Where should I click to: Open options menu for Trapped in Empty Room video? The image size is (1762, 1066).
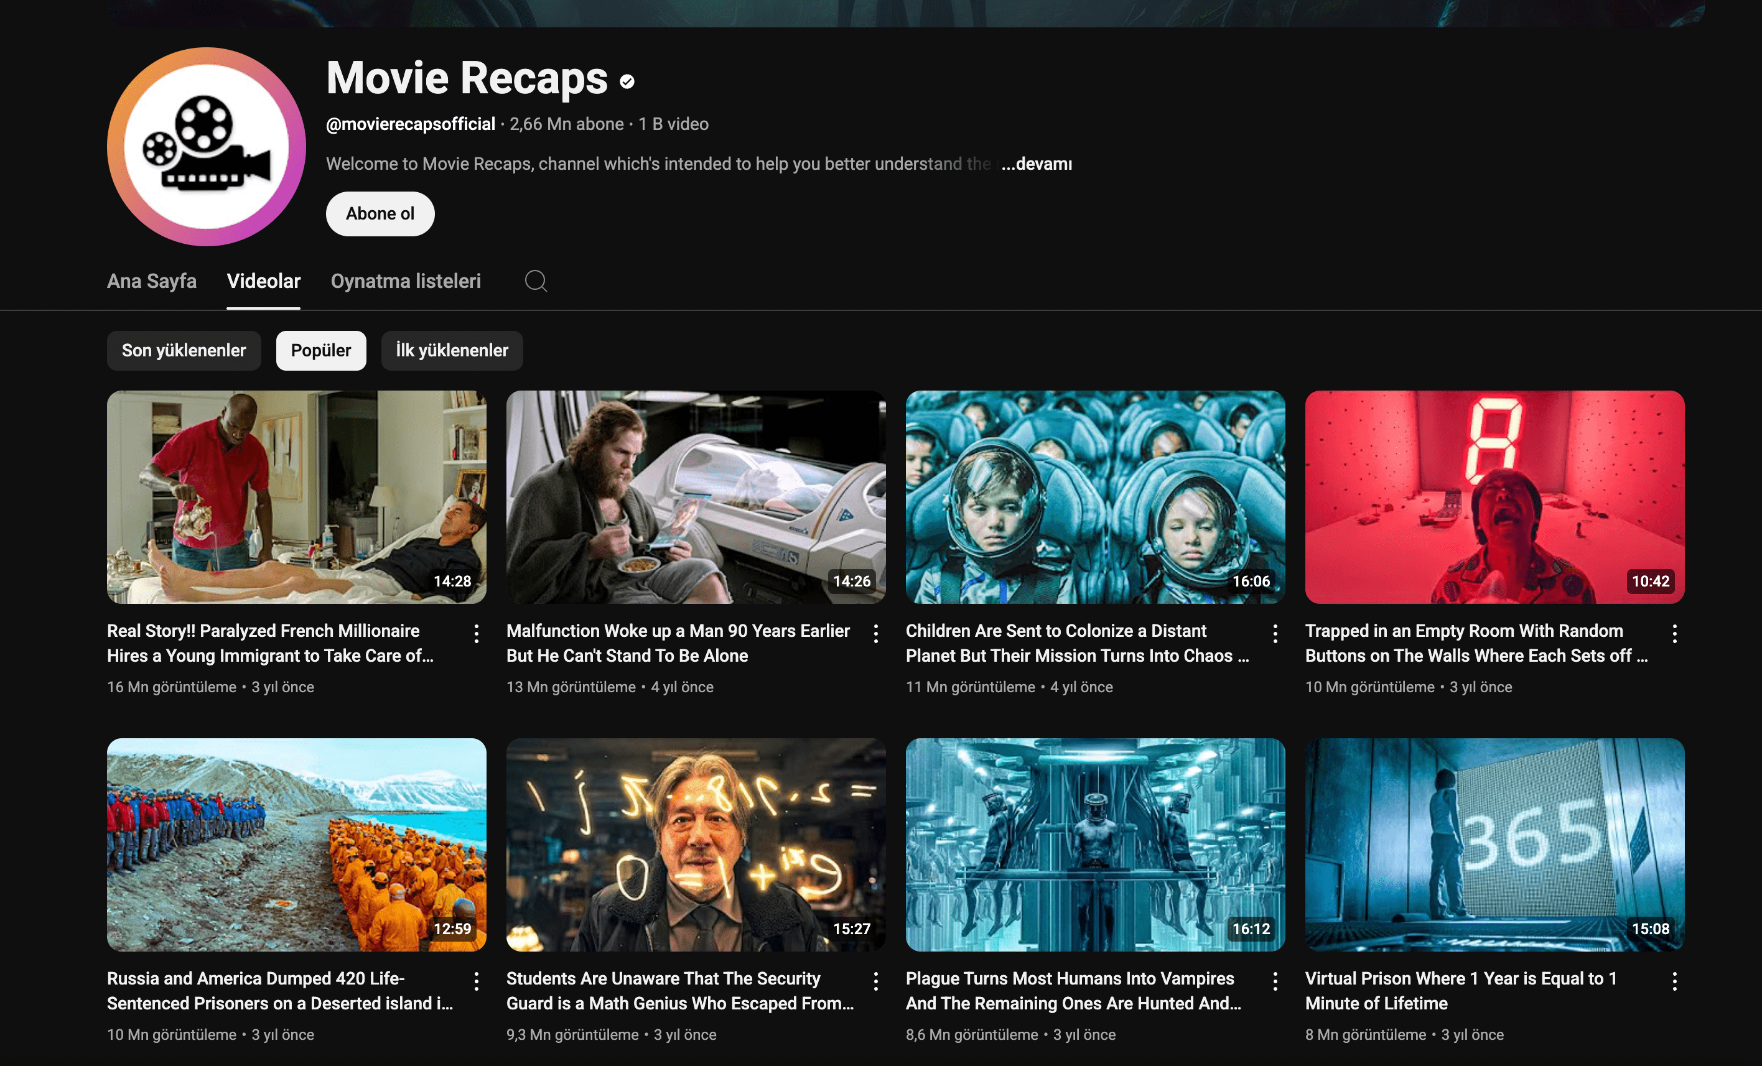[1674, 634]
